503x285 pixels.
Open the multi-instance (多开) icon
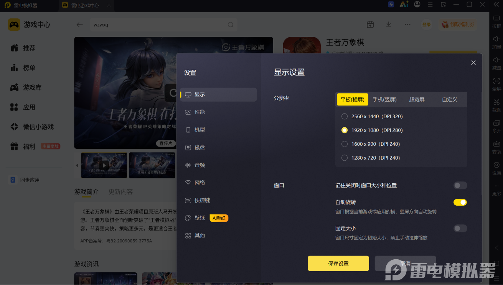pyautogui.click(x=496, y=126)
